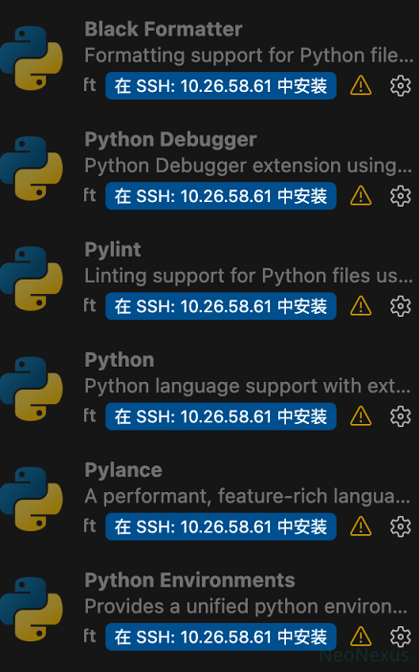419x672 pixels.
Task: Click Python Environments' warning triangle icon
Action: pos(361,636)
